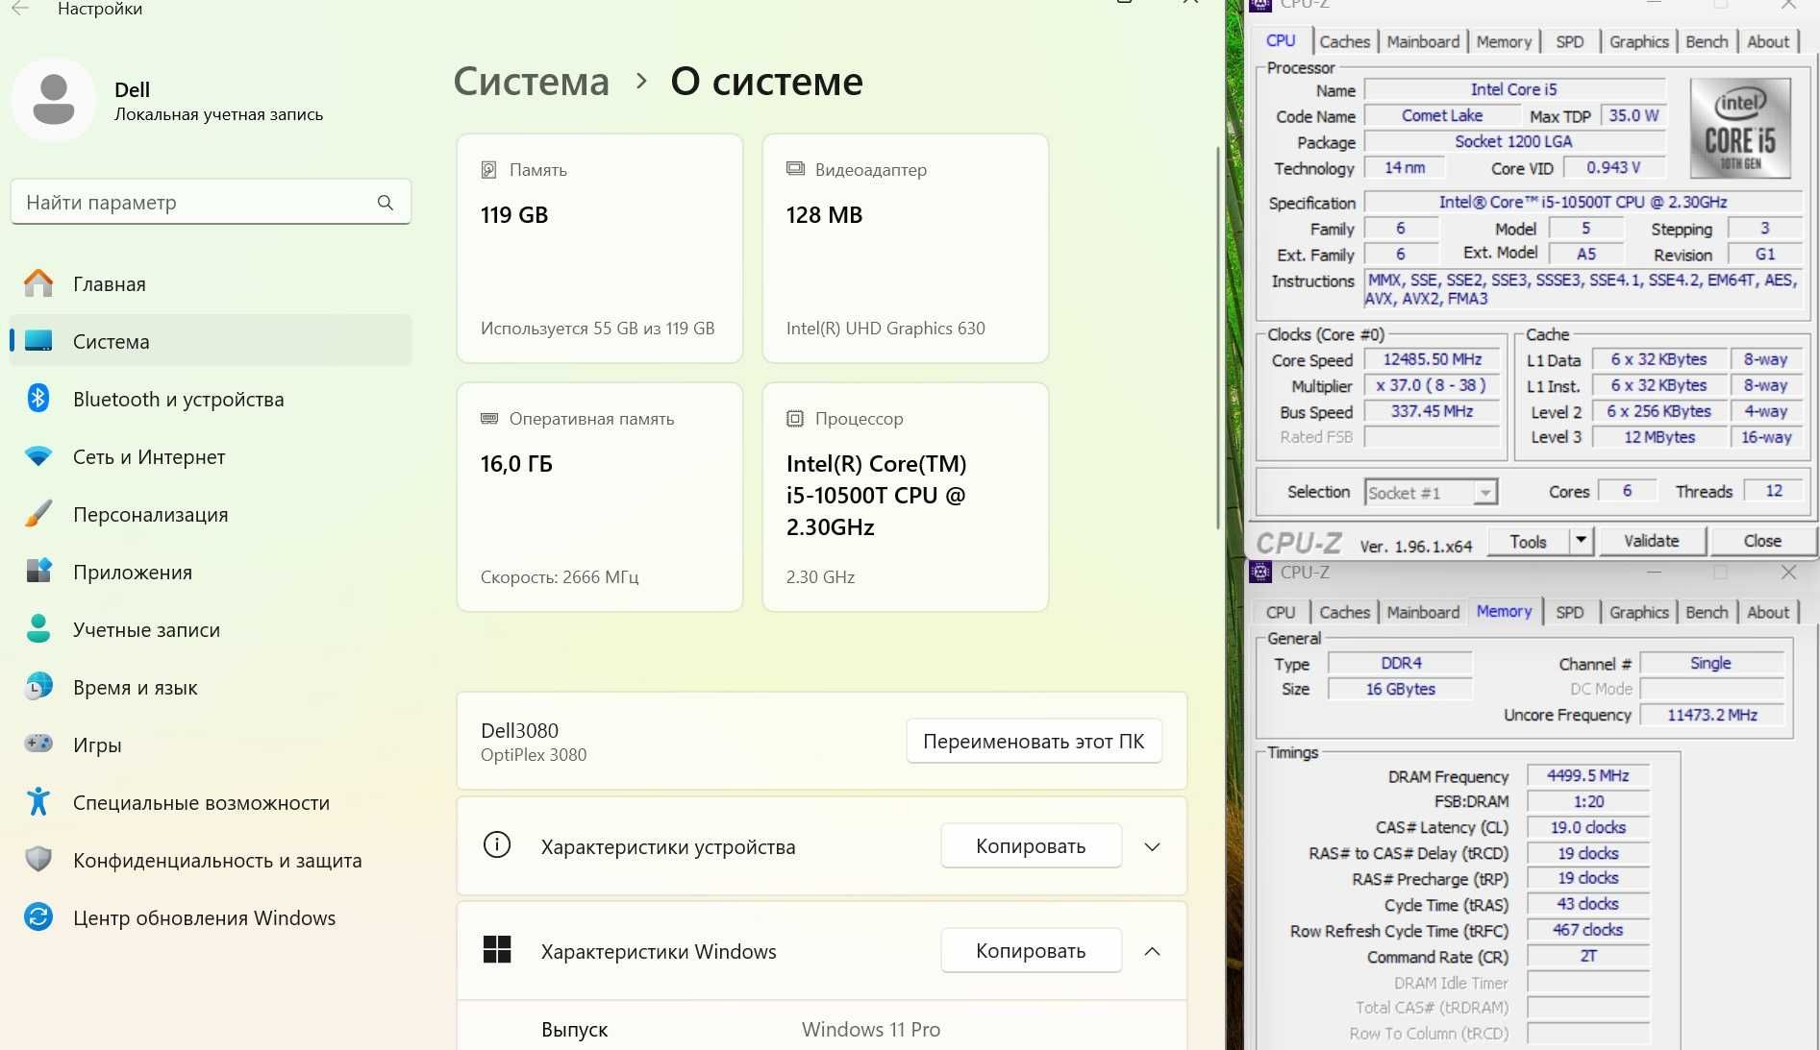Open the Tools dropdown arrow in CPU-Z
1820x1050 pixels.
(1581, 541)
